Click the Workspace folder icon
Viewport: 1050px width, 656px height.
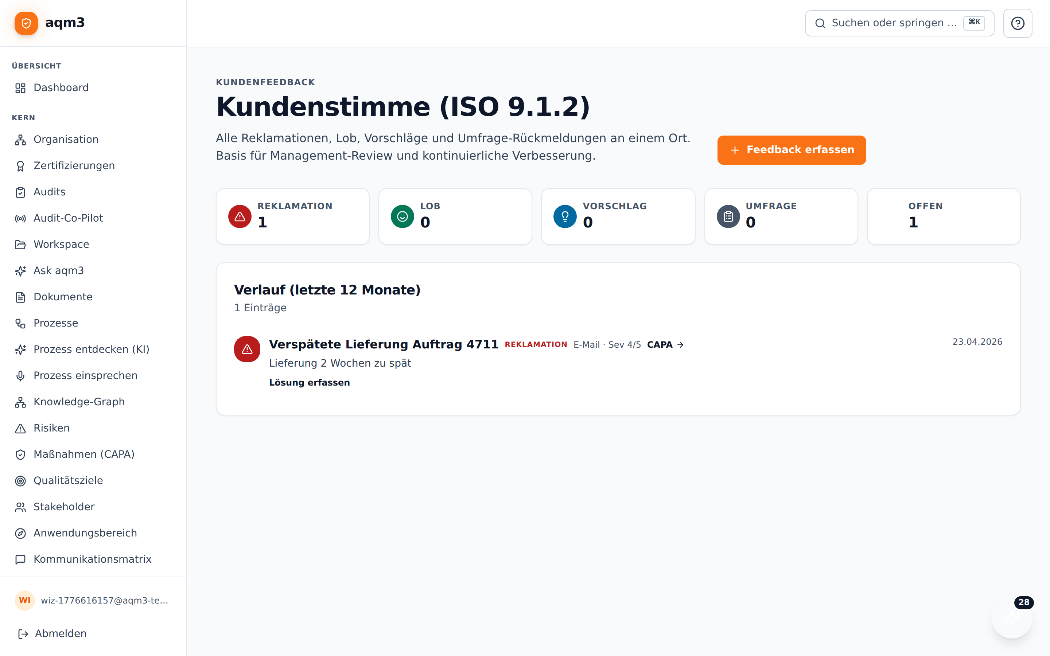(x=20, y=245)
